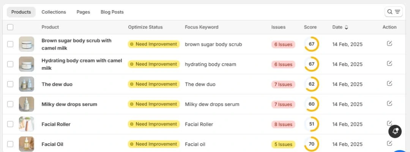The width and height of the screenshot is (410, 152).
Task: Go to the Pages tab
Action: [x=83, y=12]
